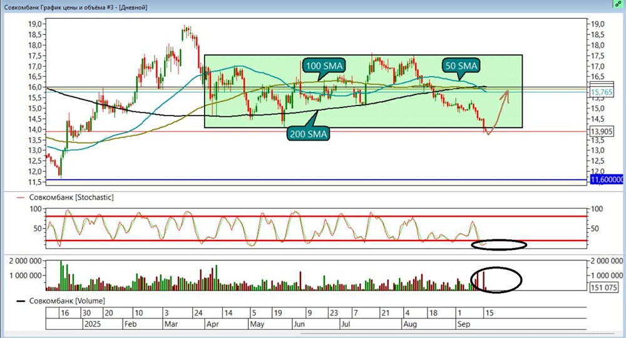The width and height of the screenshot is (626, 338).
Task: Click the date label 30 on the time axis
Action: 86,313
